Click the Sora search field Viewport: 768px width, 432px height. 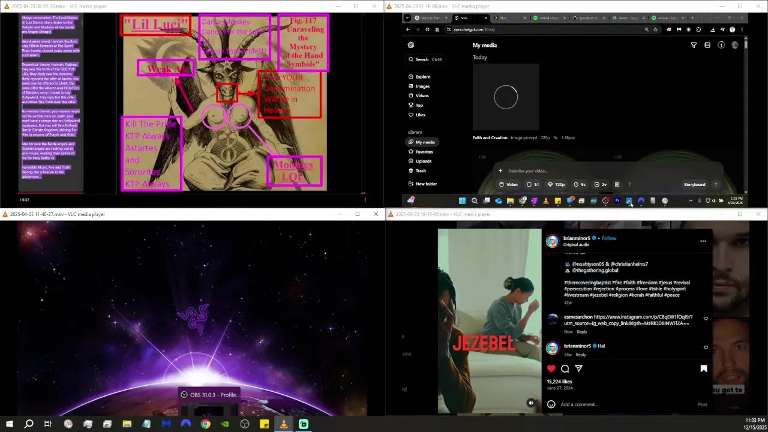426,59
